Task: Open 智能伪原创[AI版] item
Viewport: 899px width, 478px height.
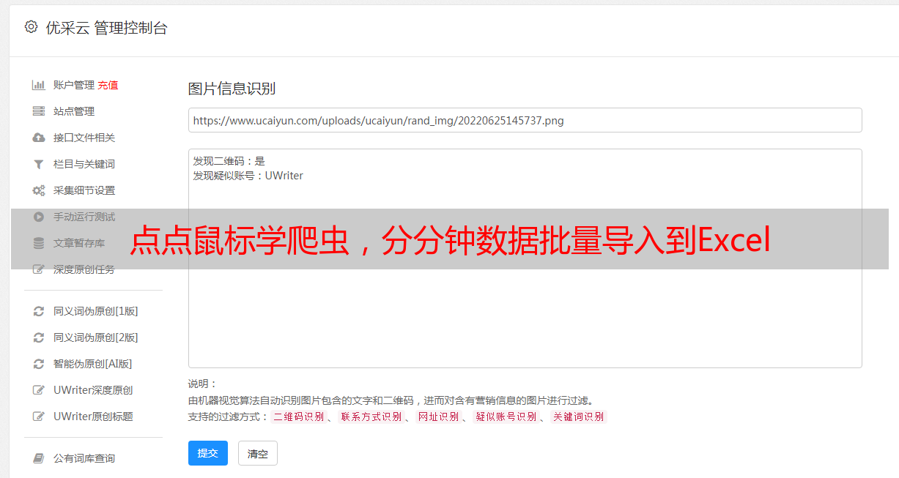Action: point(93,364)
